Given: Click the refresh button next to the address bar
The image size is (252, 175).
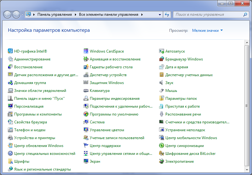Looking at the screenshot, I should click(x=167, y=14).
